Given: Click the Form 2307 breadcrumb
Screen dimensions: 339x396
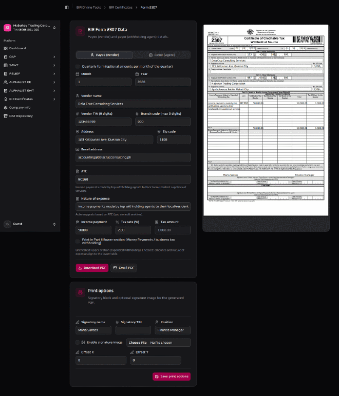Looking at the screenshot, I should [x=148, y=8].
